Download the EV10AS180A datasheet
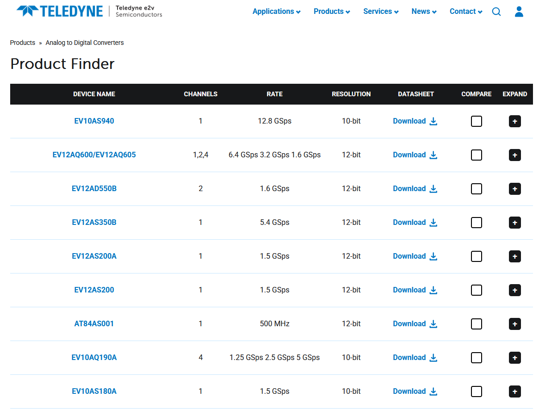539x410 pixels. (415, 391)
